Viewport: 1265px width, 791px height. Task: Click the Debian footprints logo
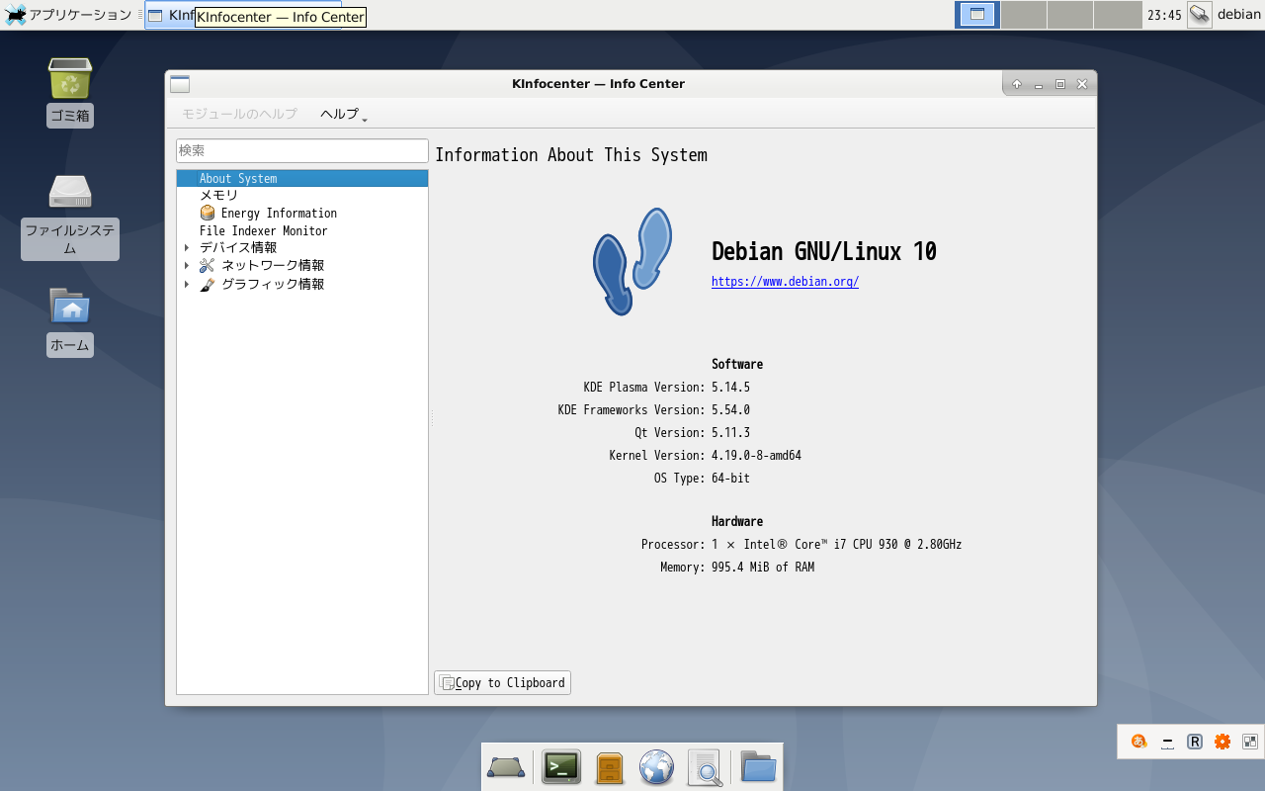click(632, 261)
